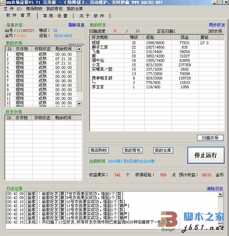Click the app icon in the title bar
The height and width of the screenshot is (236, 229).
pos(3,2)
